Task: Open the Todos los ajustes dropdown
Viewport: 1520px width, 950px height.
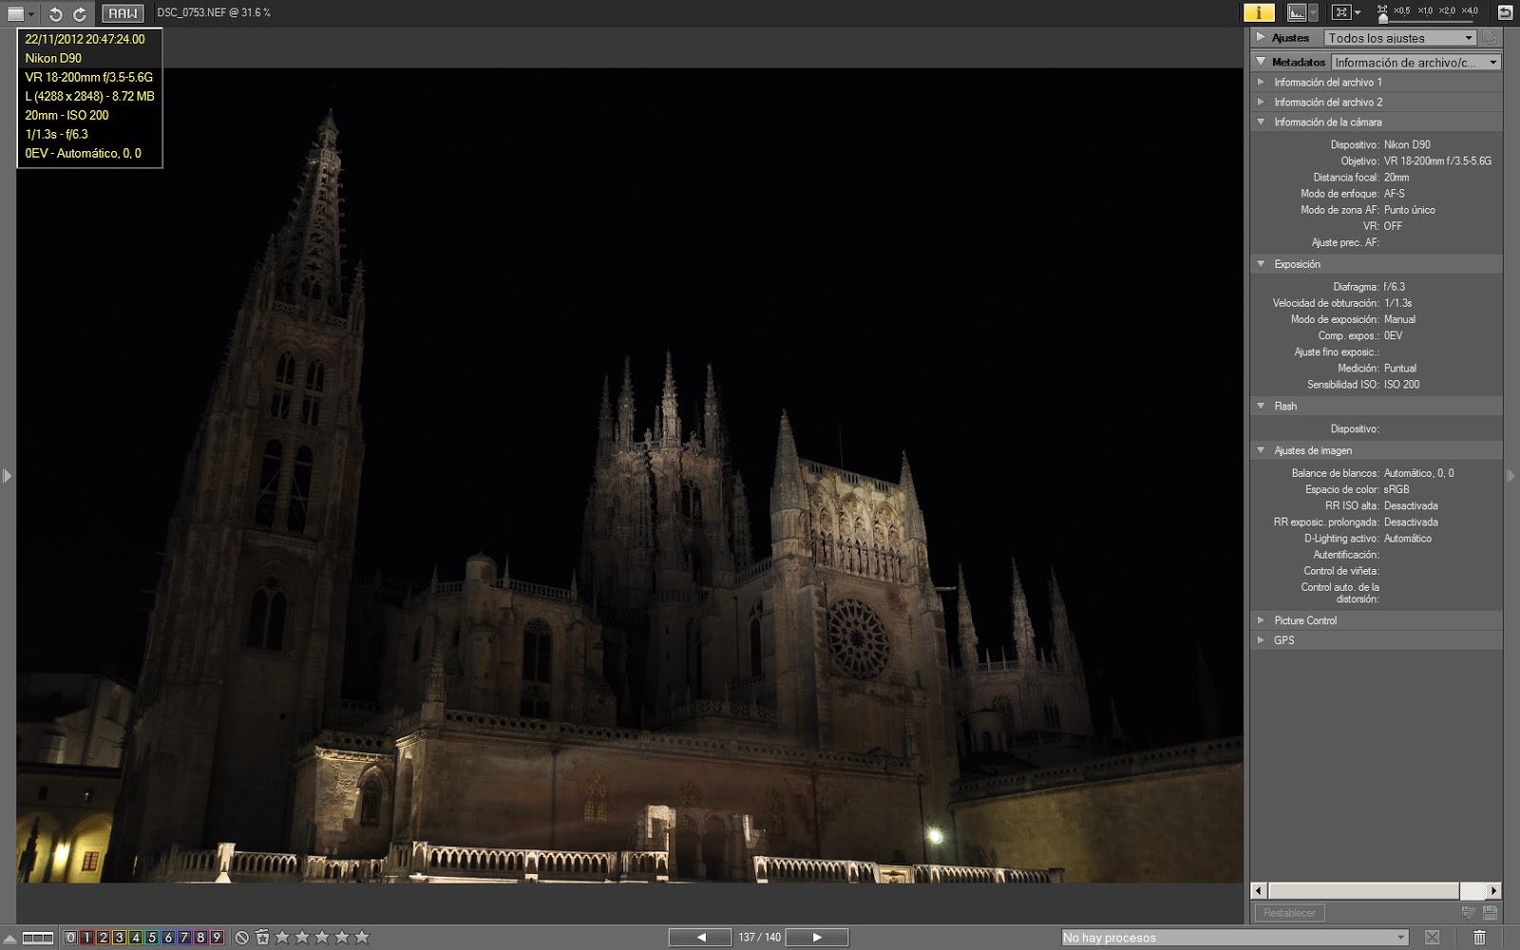Action: click(x=1400, y=38)
